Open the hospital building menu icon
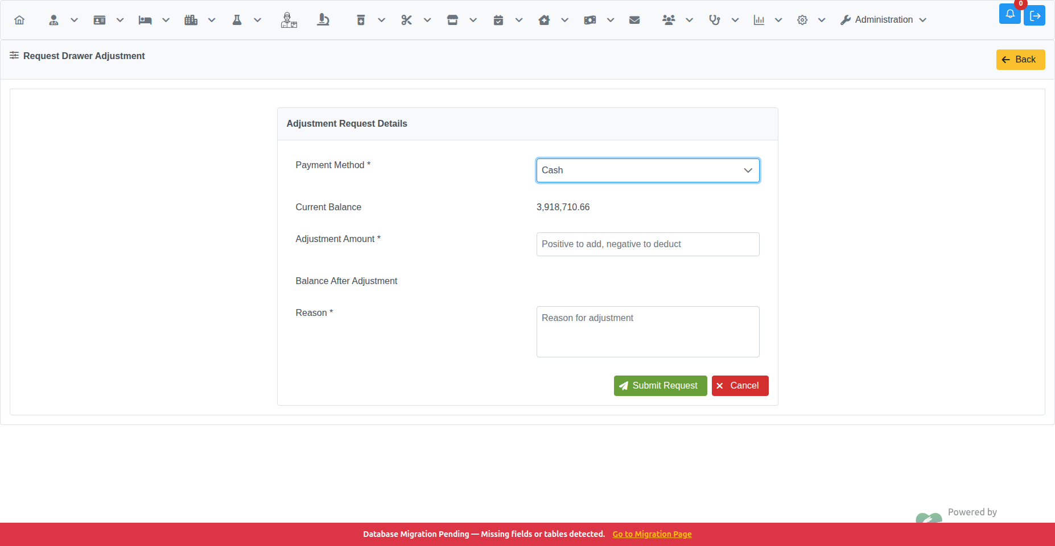Viewport: 1055px width, 546px height. (191, 20)
